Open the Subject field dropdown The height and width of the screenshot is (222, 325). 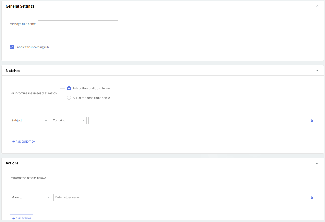pyautogui.click(x=29, y=120)
